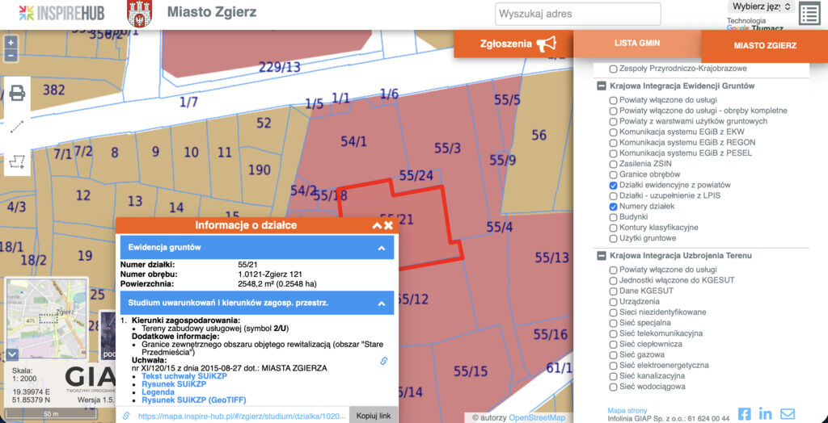Open the layer list panel icon
828x423 pixels.
click(x=809, y=14)
